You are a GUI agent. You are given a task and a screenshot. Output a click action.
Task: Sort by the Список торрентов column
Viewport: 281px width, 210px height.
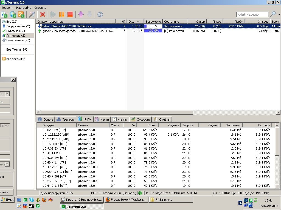tap(76, 22)
